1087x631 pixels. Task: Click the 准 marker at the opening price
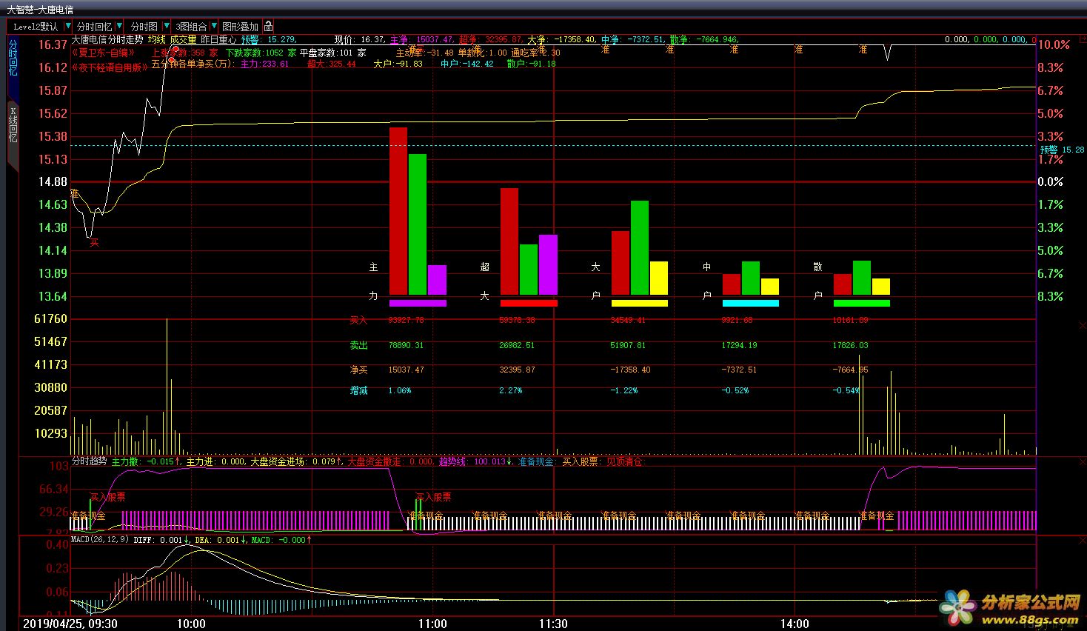(74, 193)
